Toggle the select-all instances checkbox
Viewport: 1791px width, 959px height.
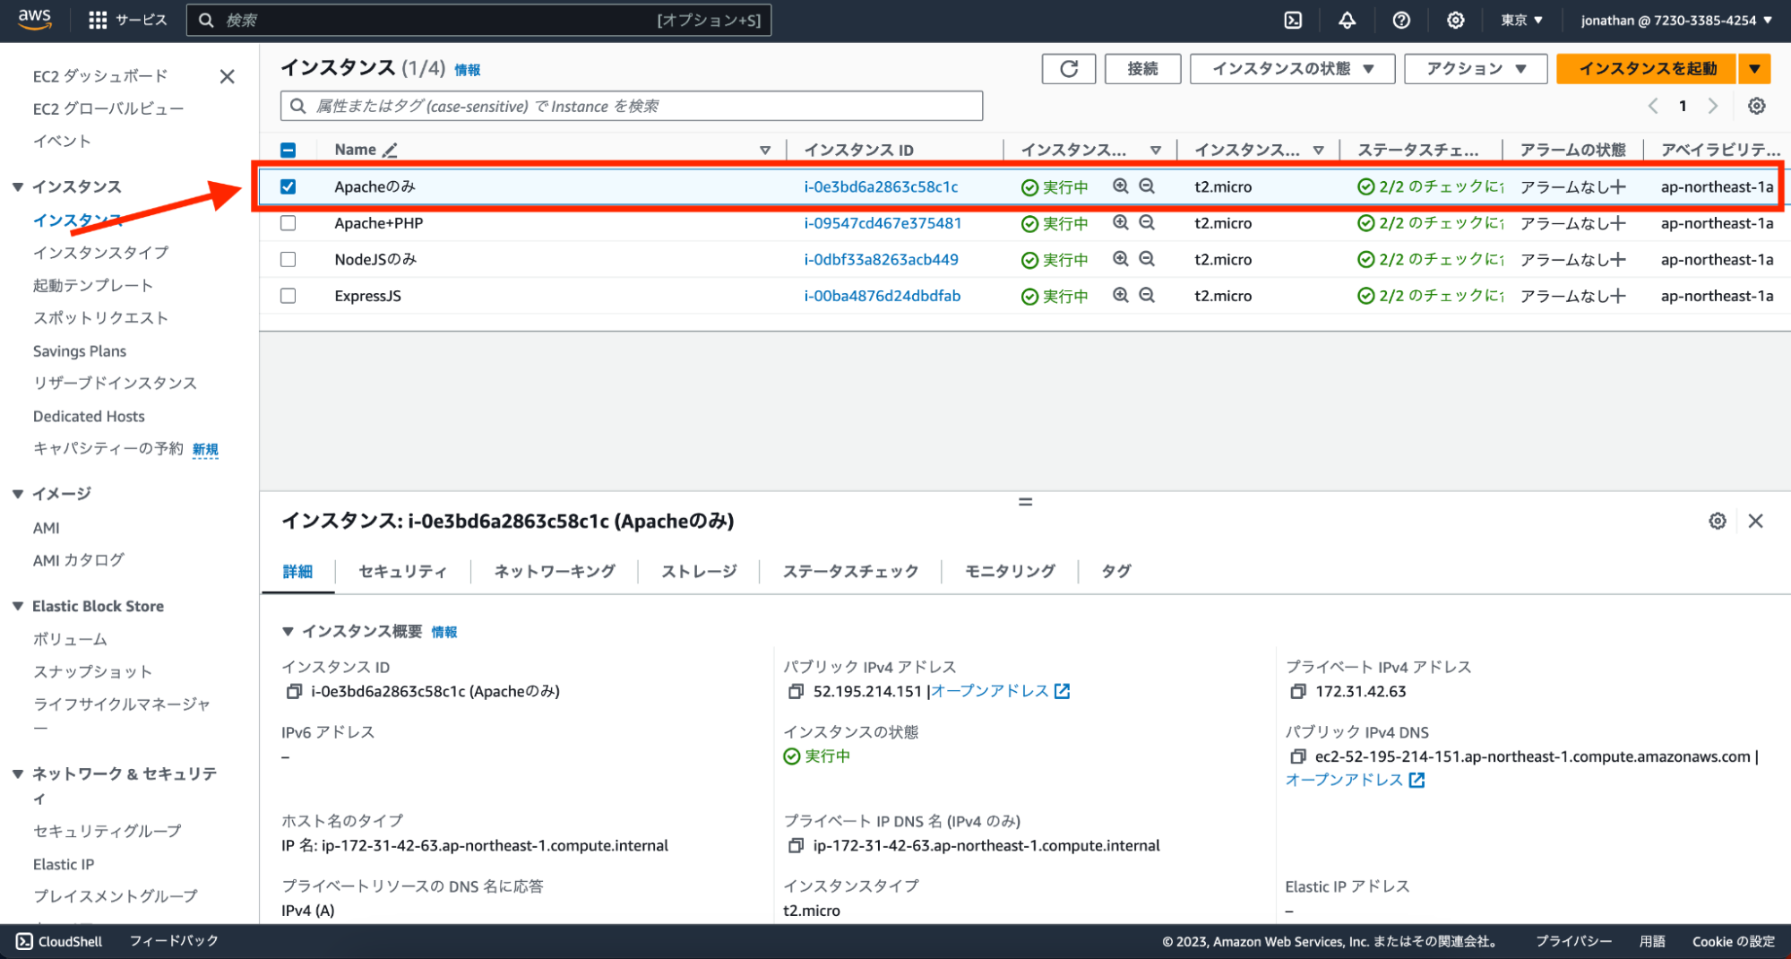[x=288, y=150]
